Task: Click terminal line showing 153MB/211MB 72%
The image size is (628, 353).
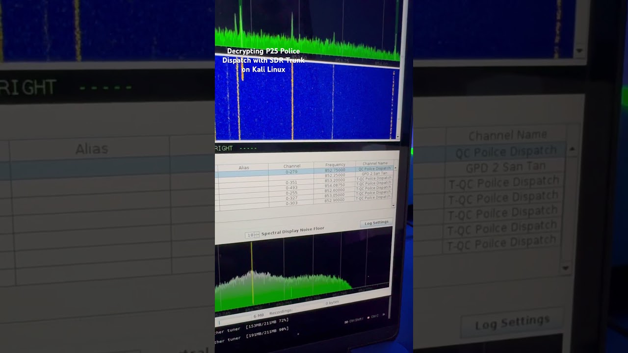Action: coord(252,325)
